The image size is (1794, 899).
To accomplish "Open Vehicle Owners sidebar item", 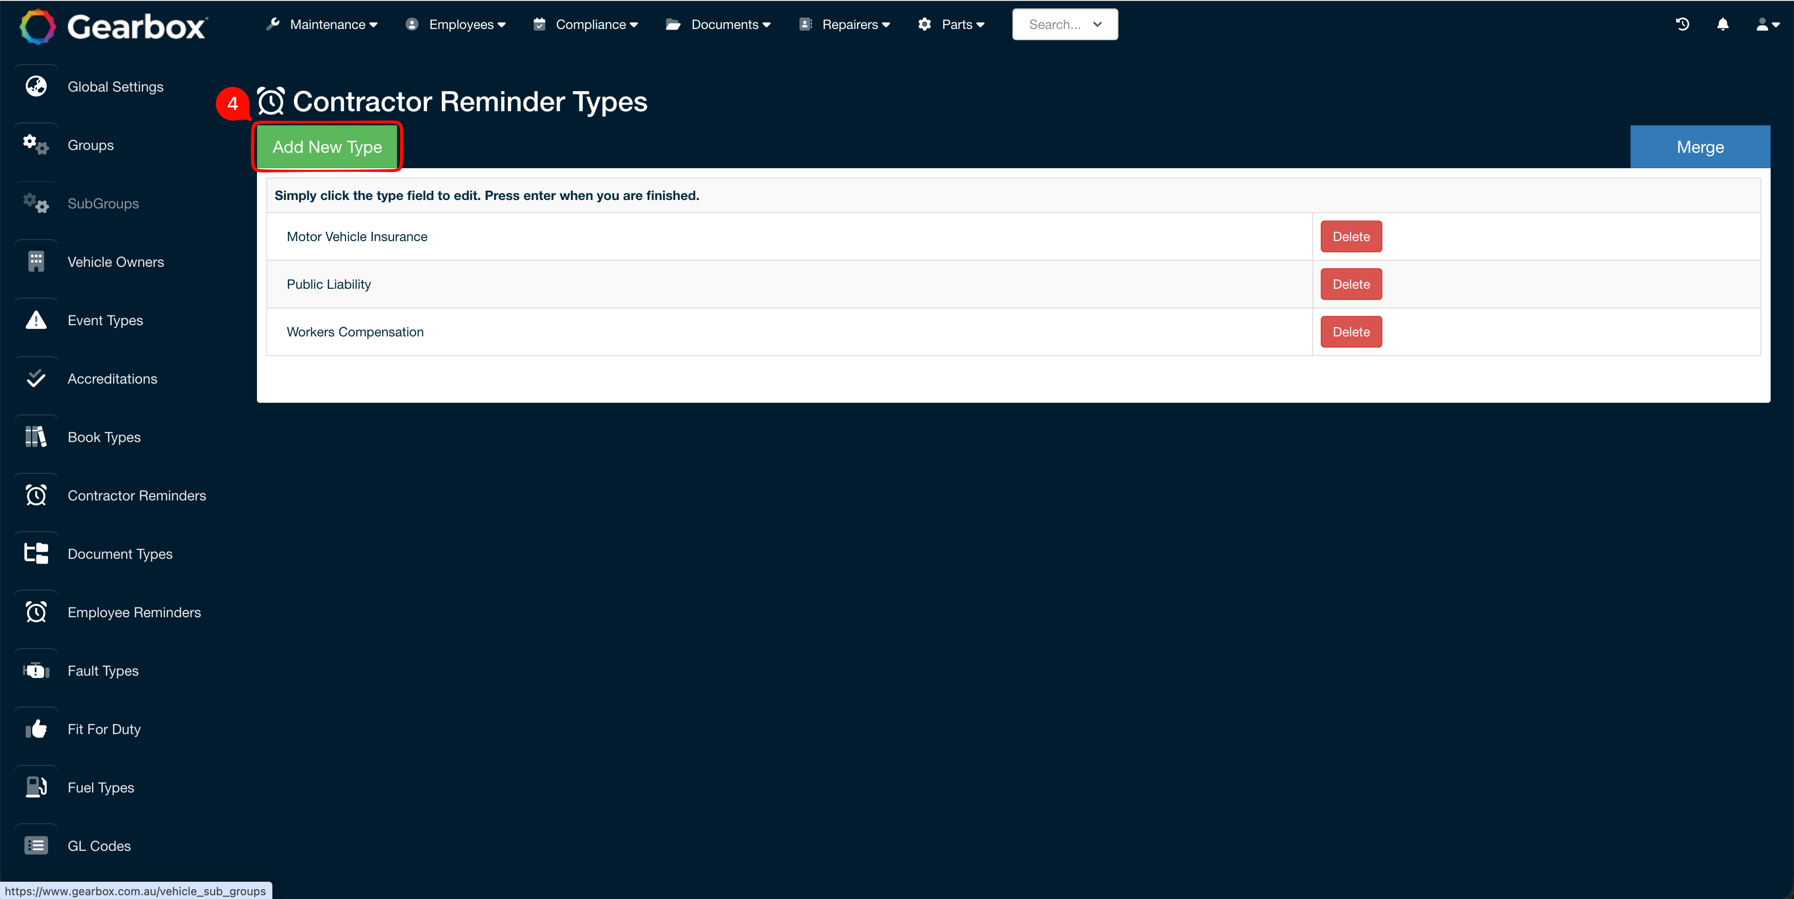I will click(x=115, y=263).
